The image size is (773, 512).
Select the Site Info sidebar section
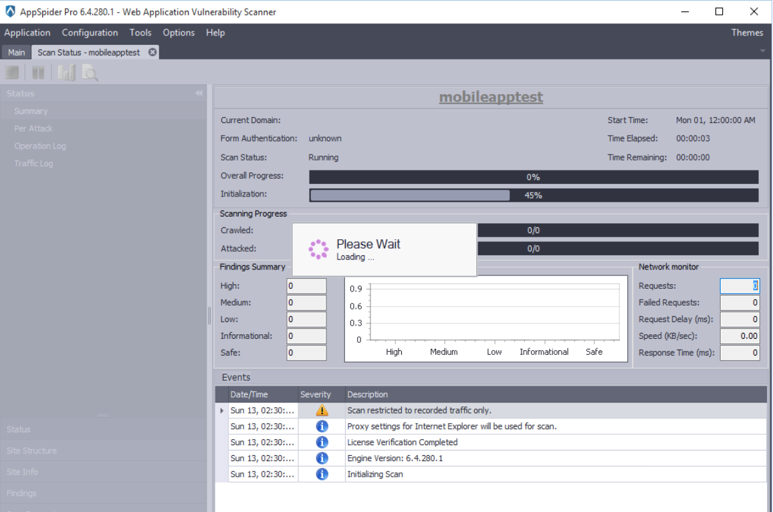click(104, 472)
